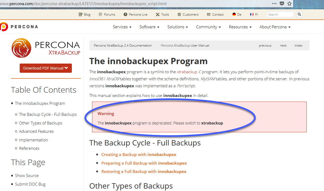Open 'Preparing a Full Backup with innobackupex'
Viewport: 324px width, 191px height.
(144, 163)
